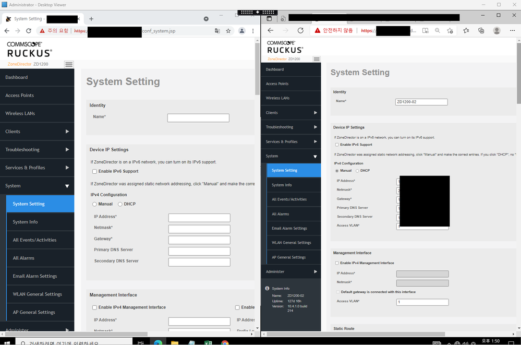Expand Clients menu in left sidebar

pyautogui.click(x=37, y=132)
